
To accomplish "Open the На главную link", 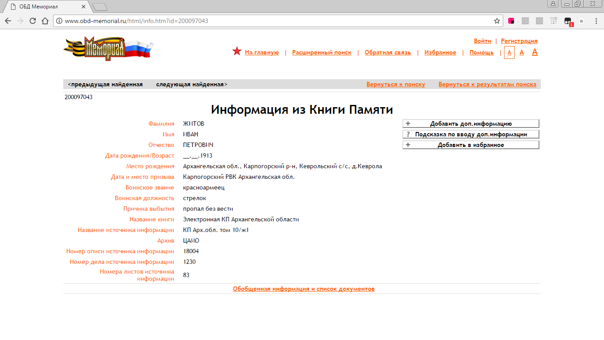I will (262, 53).
